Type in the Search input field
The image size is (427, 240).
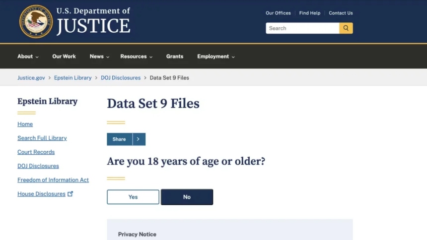point(302,28)
